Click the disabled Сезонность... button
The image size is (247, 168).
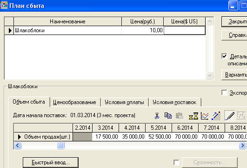pyautogui.click(x=209, y=162)
